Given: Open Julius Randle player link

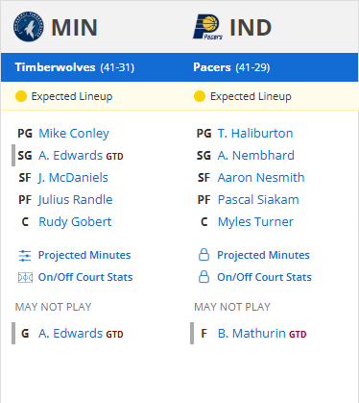Looking at the screenshot, I should point(76,200).
